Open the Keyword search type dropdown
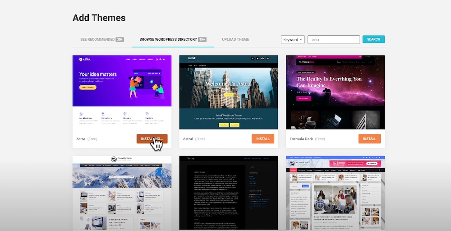Viewport: 451px width, 231px height. [293, 39]
